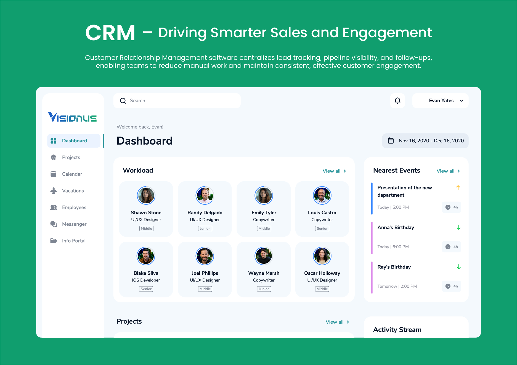Click the yellow priority arrow on Presentation event
The image size is (517, 365).
pyautogui.click(x=458, y=188)
